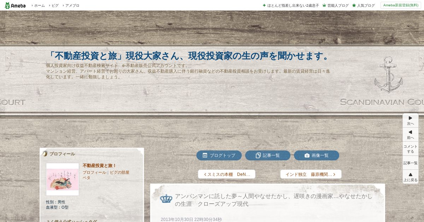Open ピグ in top navigation
The height and width of the screenshot is (222, 424).
(x=55, y=6)
